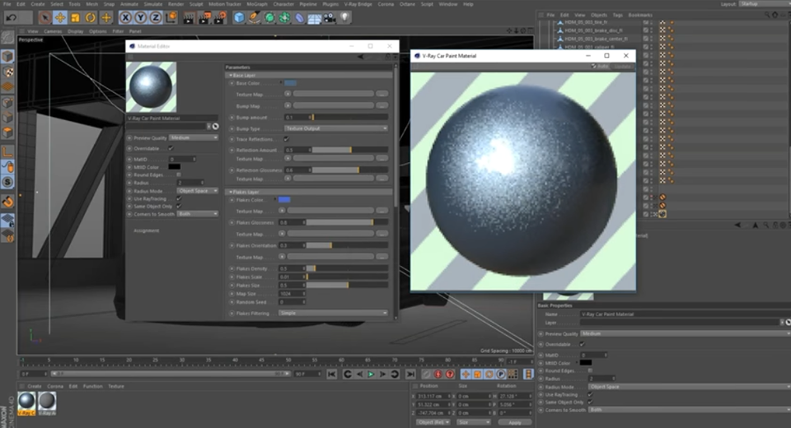The image size is (791, 428).
Task: Enable Round Edges in Material Editor
Action: [x=179, y=174]
